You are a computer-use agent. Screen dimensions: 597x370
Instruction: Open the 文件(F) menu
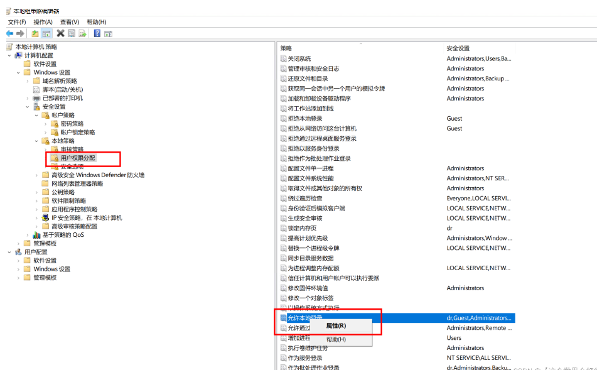tap(17, 22)
